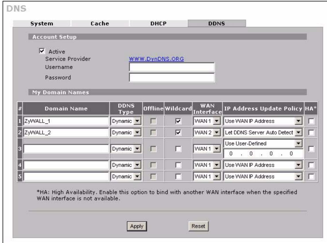Switch to the System tab

[x=42, y=23]
